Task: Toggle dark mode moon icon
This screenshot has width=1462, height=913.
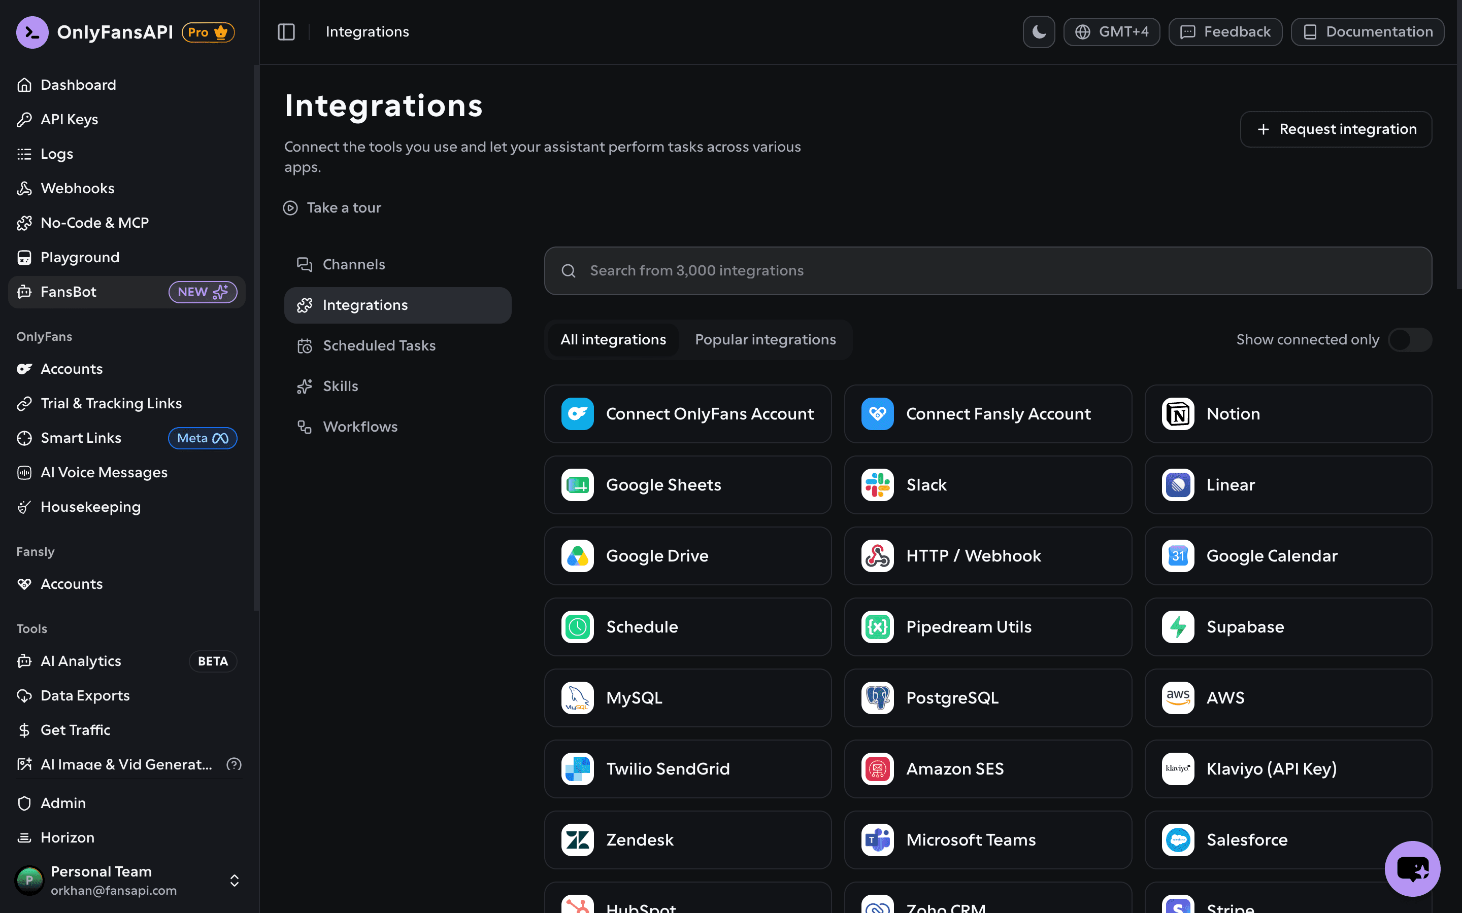Action: (1039, 32)
